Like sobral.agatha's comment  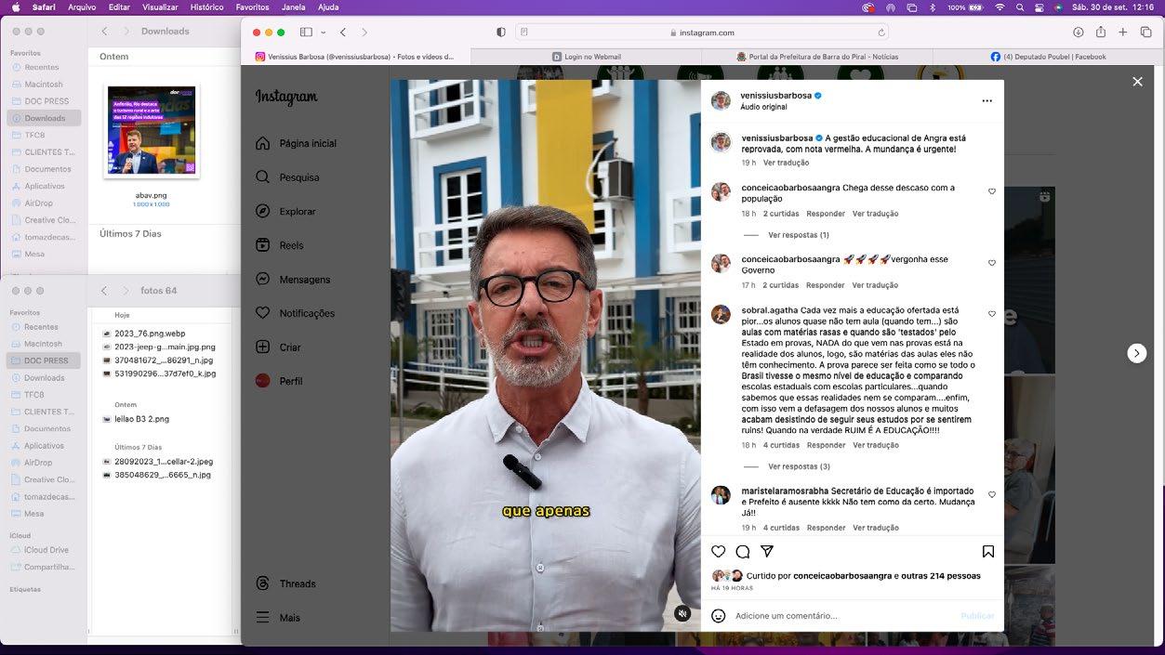(992, 315)
